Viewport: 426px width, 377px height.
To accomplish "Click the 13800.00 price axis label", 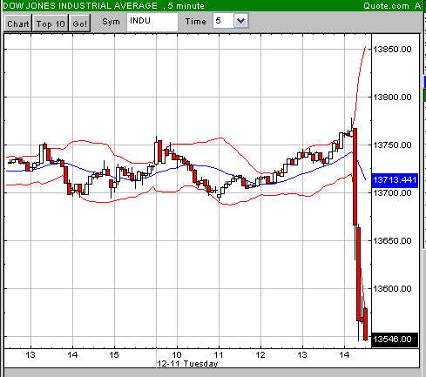I will coord(392,97).
